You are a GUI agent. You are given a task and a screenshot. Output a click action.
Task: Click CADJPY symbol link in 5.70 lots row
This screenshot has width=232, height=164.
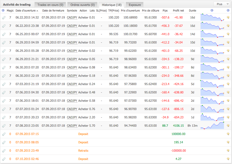tap(72, 126)
